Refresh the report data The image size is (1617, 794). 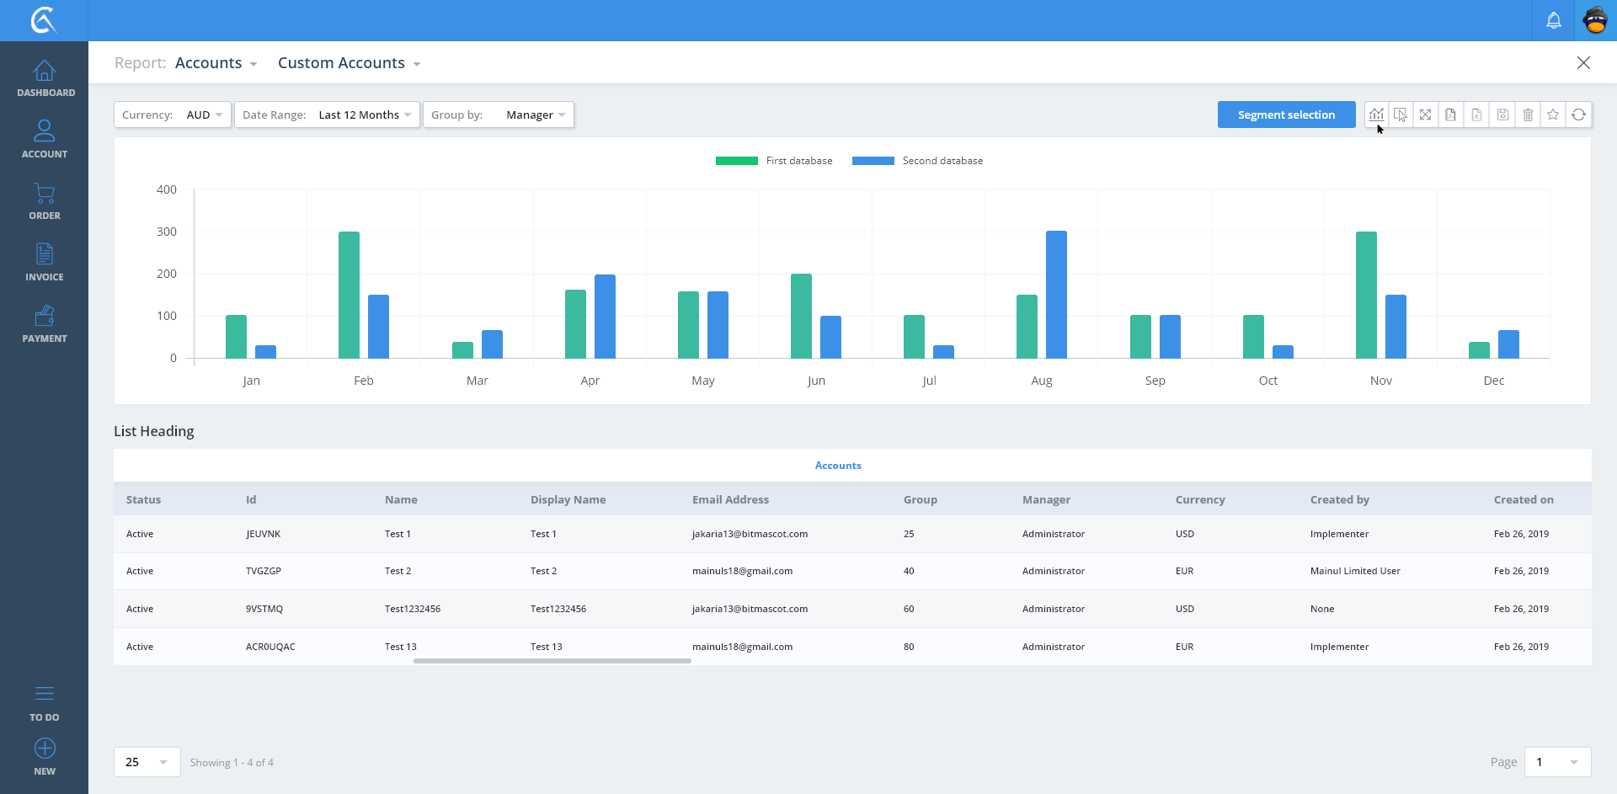pyautogui.click(x=1578, y=115)
